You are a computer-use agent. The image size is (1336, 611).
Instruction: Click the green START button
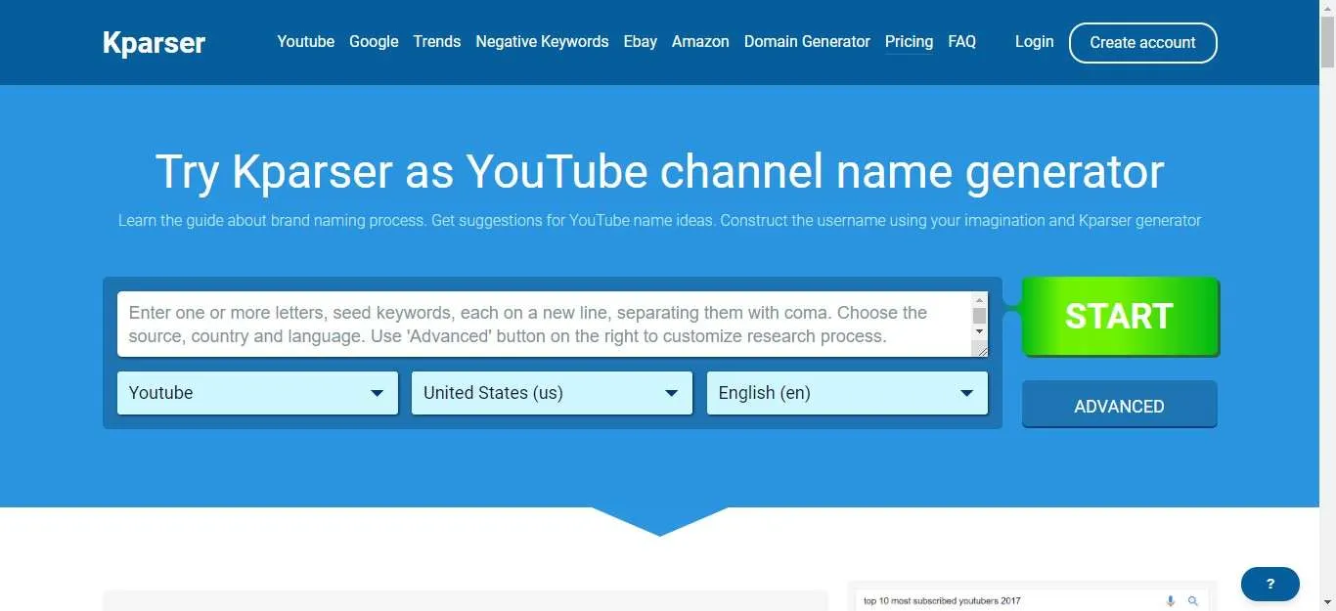point(1120,317)
